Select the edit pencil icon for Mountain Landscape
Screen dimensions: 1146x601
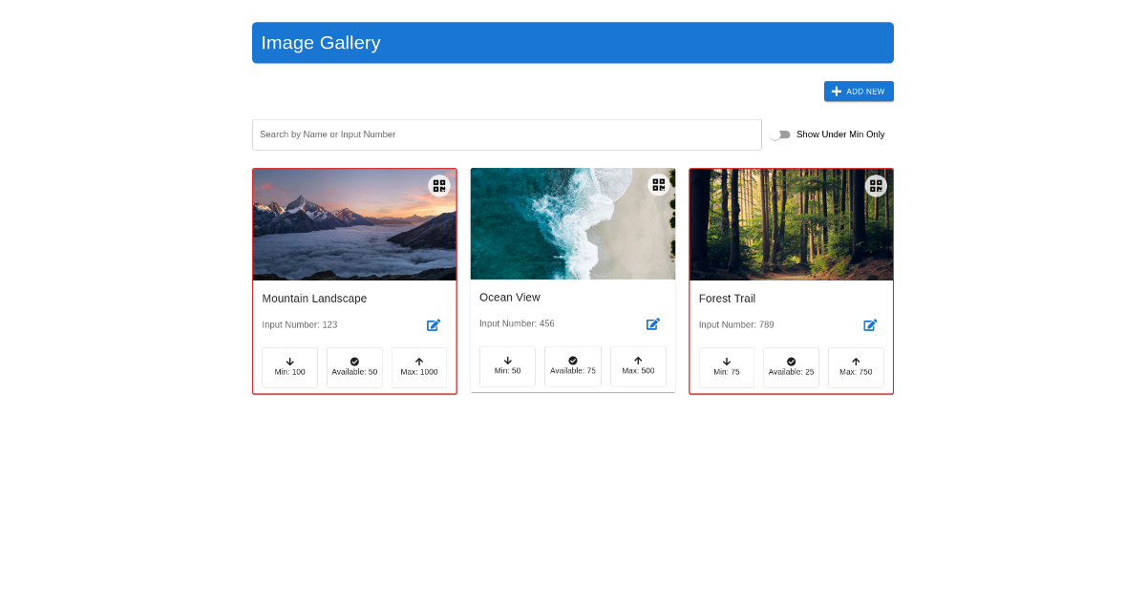coord(433,324)
